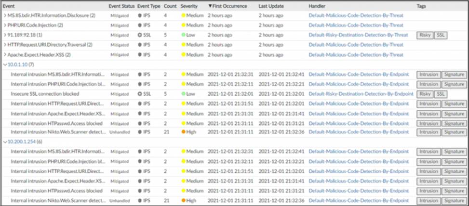Image resolution: width=469 pixels, height=206 pixels.
Task: Click the SSL gear icon in Insecure SSL connection row
Action: pyautogui.click(x=140, y=94)
